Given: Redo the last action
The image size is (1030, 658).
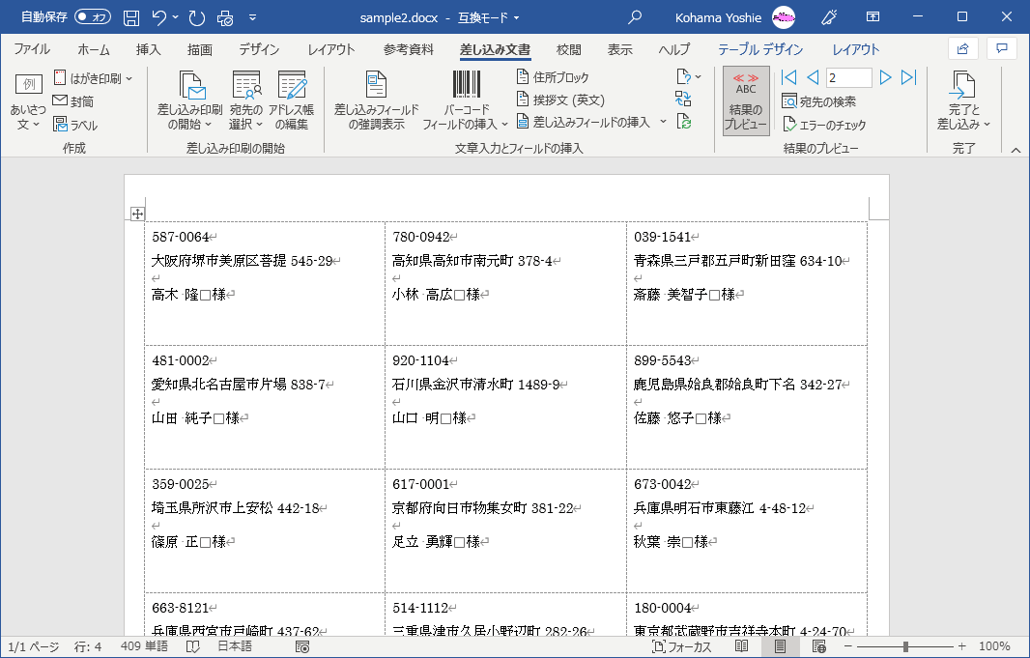Looking at the screenshot, I should (197, 17).
